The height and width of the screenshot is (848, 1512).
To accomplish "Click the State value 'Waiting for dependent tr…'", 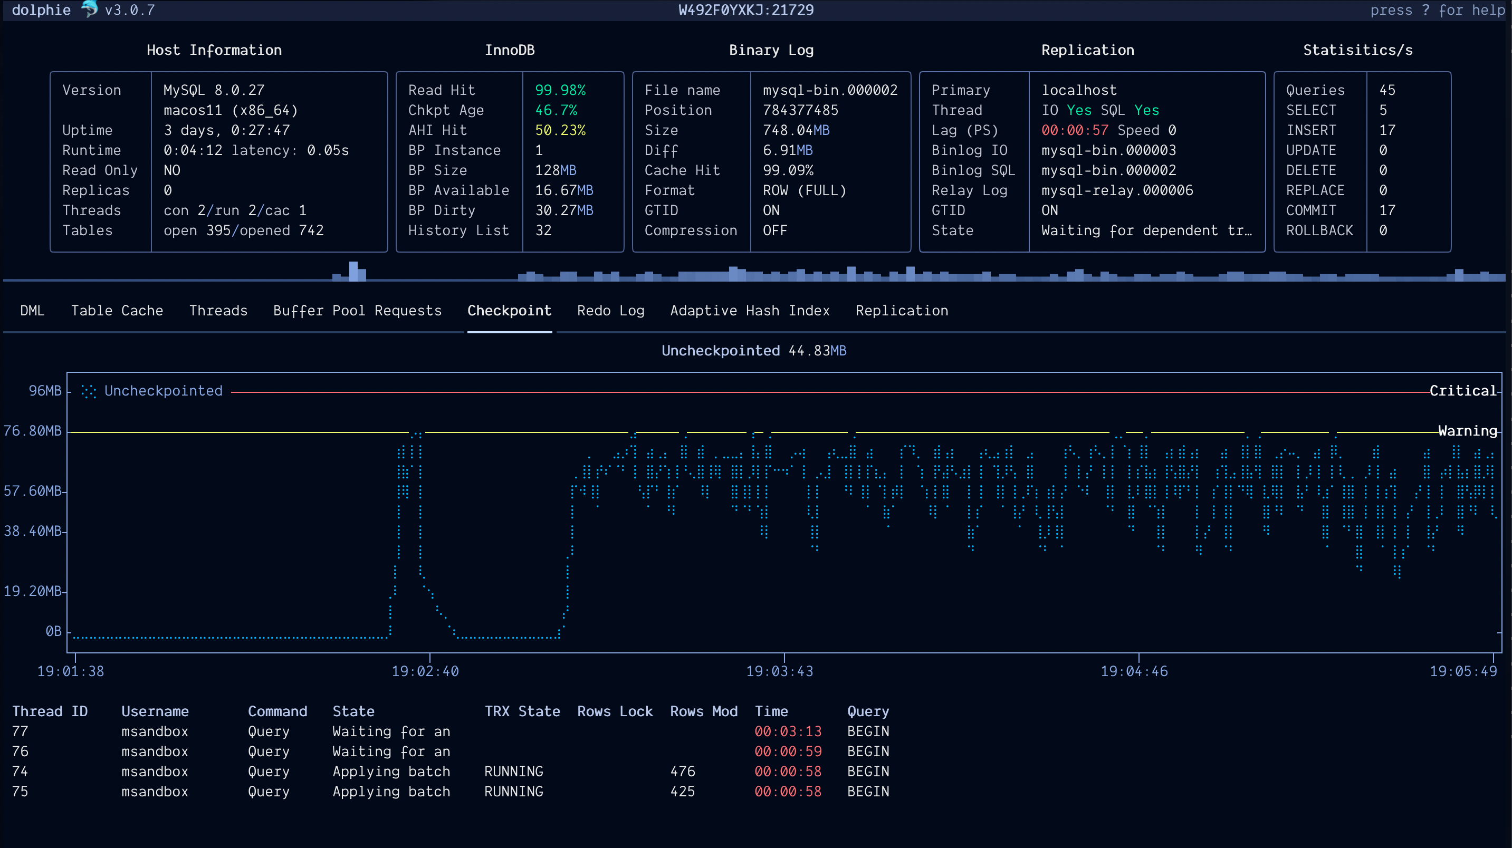I will pos(1147,230).
